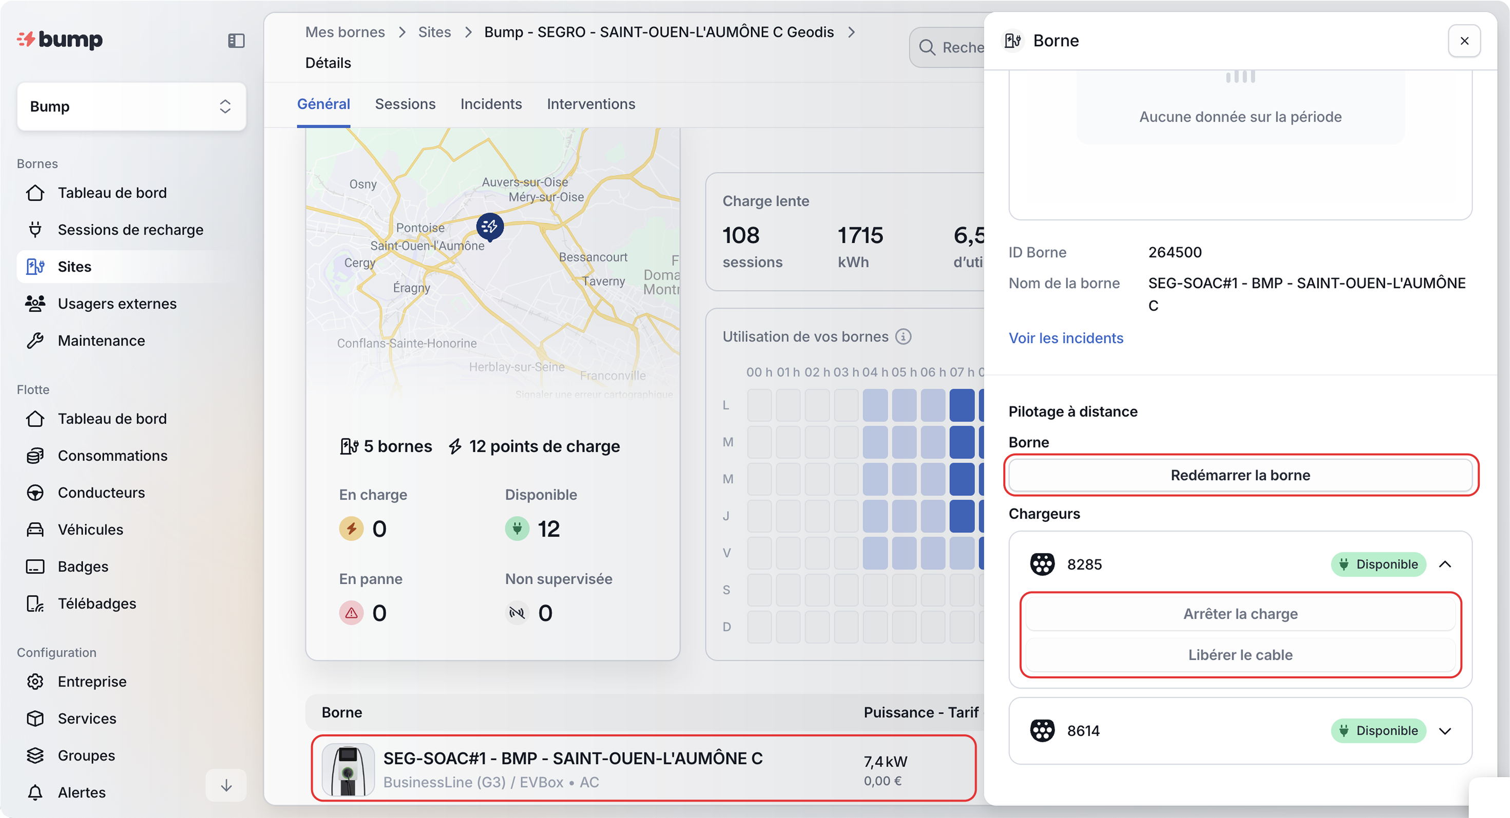Click Sites in the breadcrumb

pos(434,32)
